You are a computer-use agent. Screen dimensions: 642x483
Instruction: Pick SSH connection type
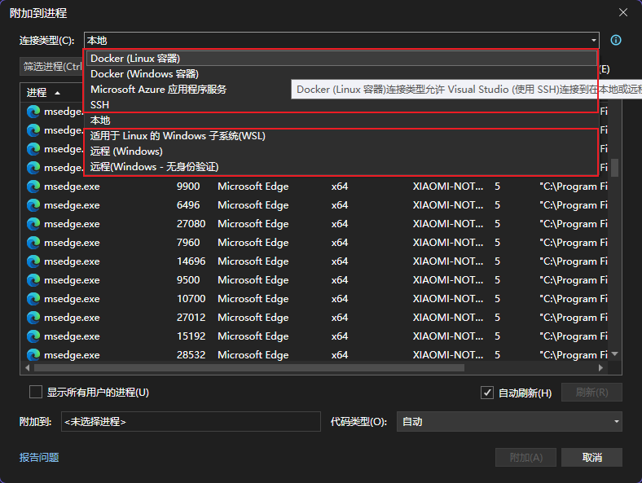coord(99,105)
